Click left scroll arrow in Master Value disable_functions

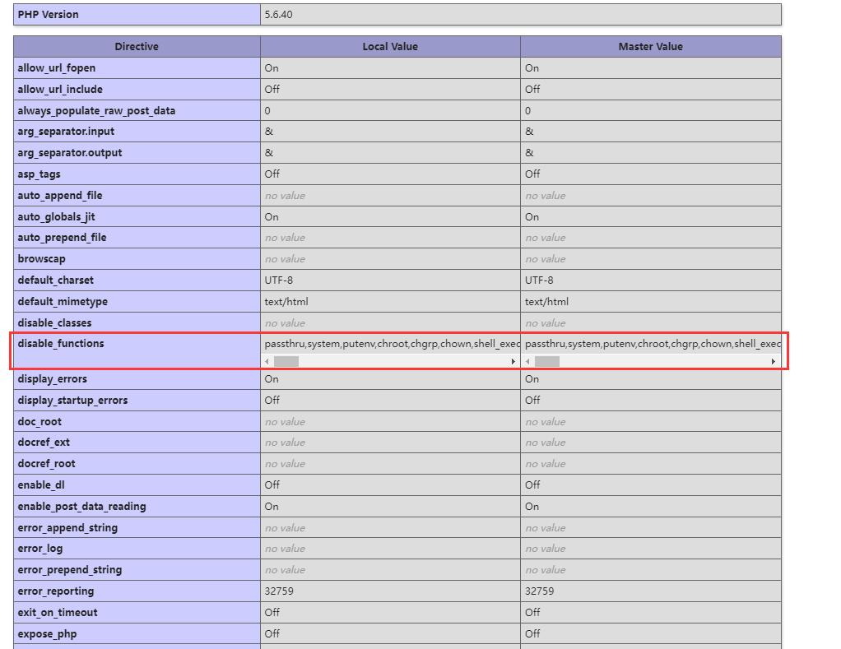click(x=527, y=362)
